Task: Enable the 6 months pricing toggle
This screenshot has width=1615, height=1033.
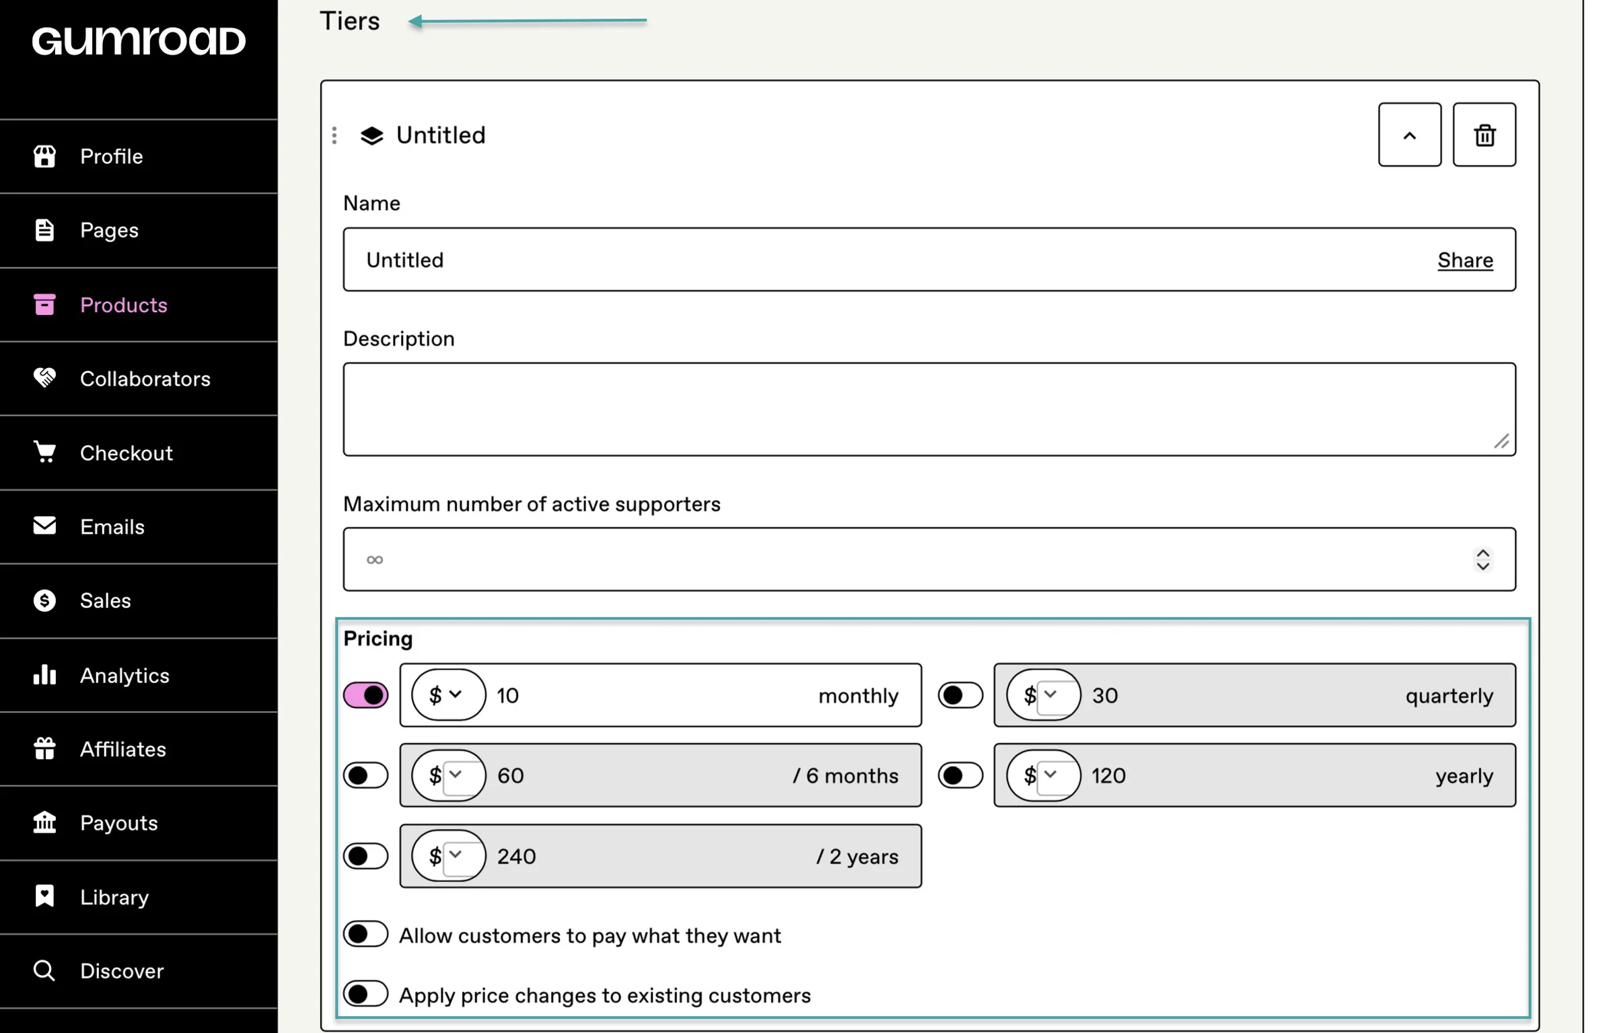Action: [x=365, y=775]
